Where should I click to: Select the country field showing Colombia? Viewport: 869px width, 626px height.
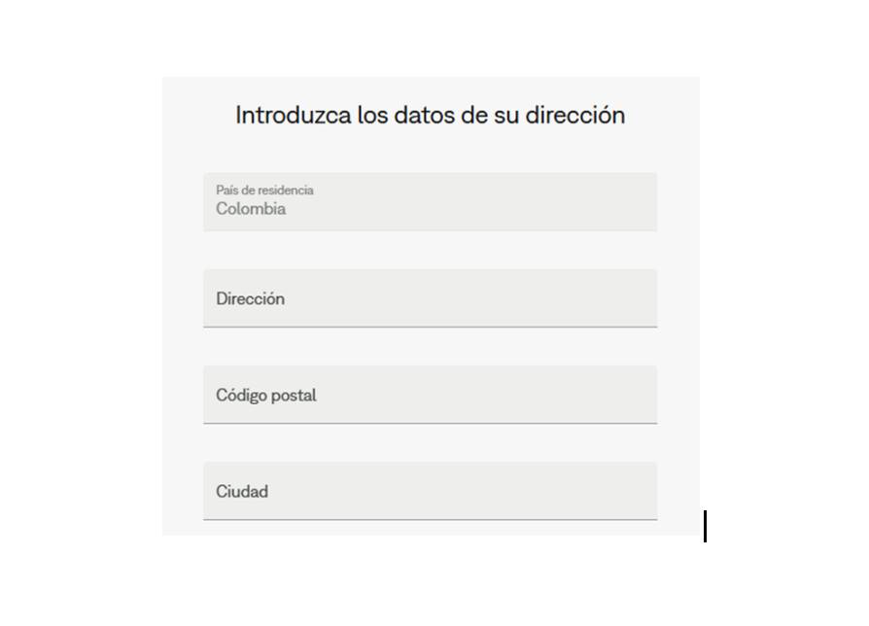click(430, 201)
